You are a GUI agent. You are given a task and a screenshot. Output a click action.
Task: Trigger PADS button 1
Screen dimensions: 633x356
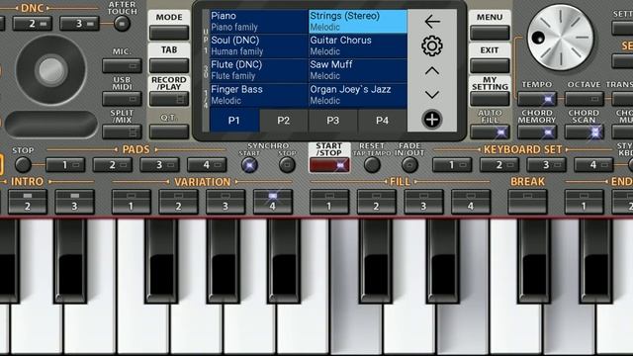(x=65, y=165)
